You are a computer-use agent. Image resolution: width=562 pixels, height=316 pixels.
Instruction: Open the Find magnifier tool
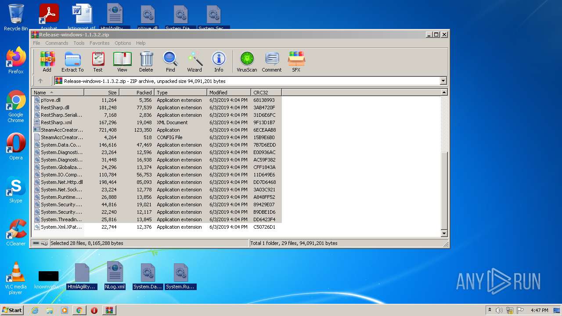170,61
